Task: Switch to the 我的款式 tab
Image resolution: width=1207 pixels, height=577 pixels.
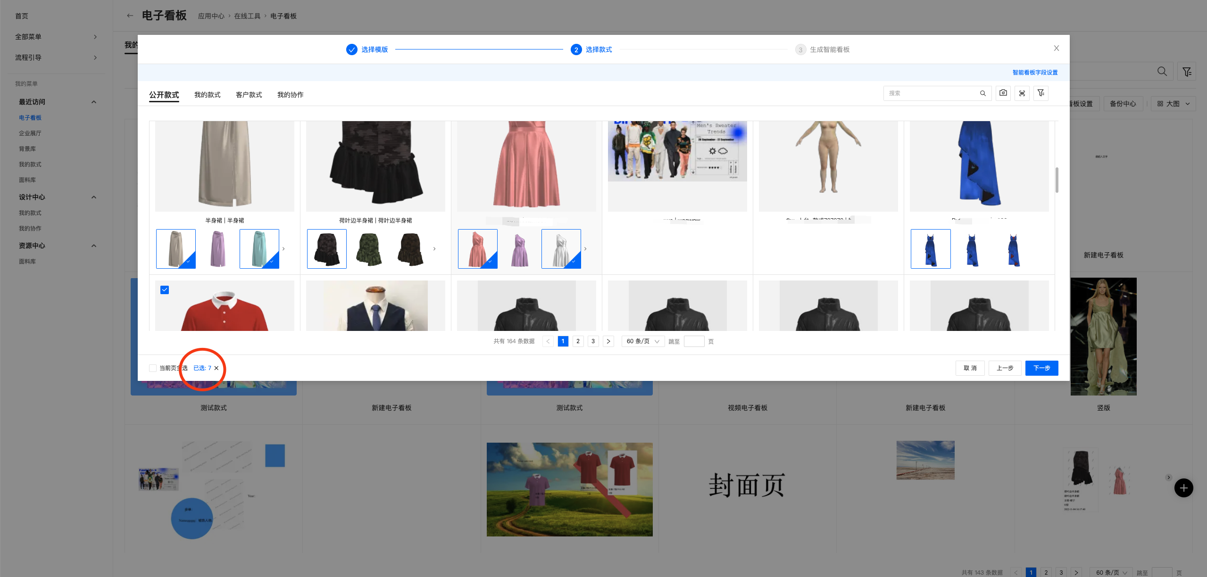Action: [x=207, y=95]
